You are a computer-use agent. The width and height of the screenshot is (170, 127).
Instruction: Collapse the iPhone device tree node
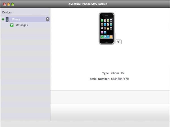point(3,19)
